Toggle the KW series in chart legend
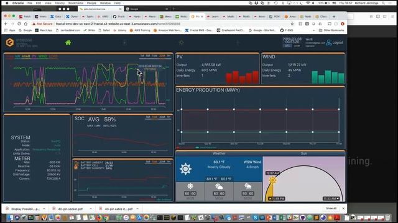This screenshot has width=398, height=223. tap(17, 56)
